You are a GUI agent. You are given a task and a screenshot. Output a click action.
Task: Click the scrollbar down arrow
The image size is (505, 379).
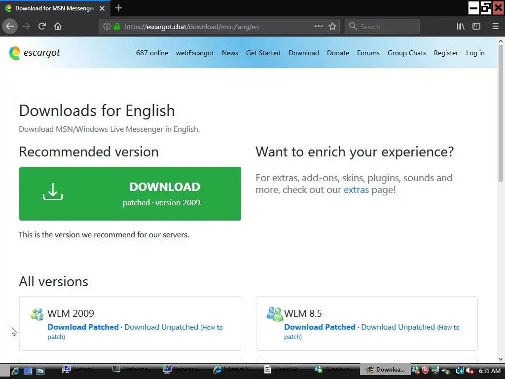pyautogui.click(x=501, y=359)
